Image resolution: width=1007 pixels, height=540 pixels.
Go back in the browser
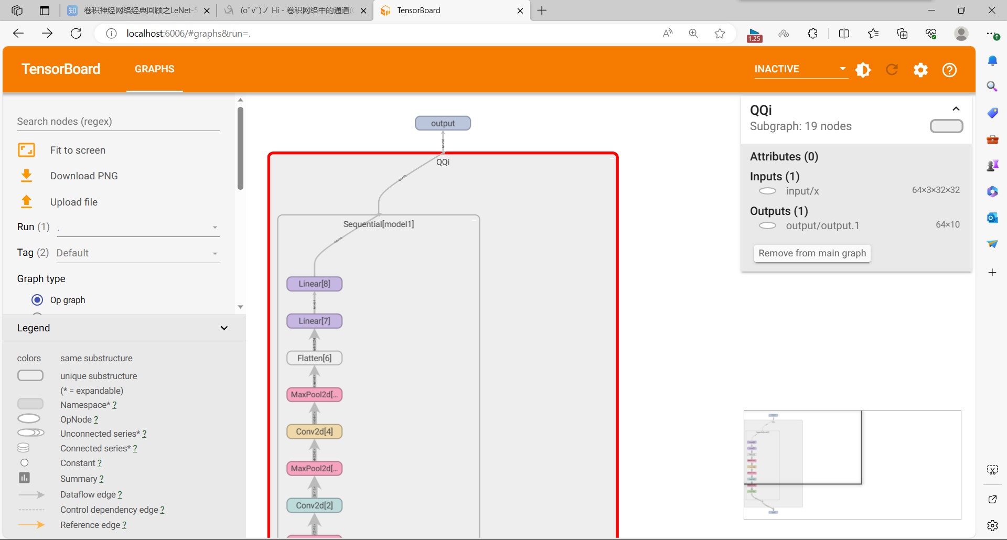(18, 34)
